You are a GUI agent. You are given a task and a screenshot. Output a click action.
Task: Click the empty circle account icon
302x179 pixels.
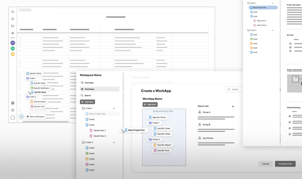13,117
